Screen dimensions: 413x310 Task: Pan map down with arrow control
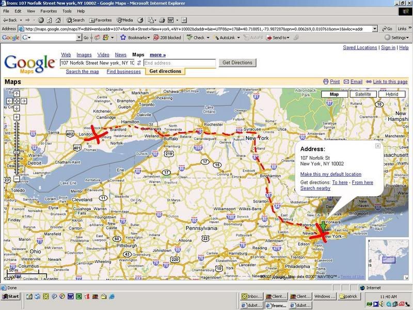[17, 108]
